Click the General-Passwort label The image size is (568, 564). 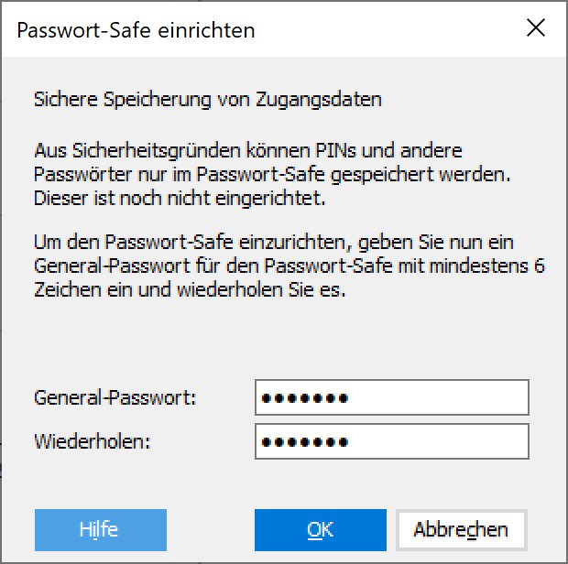pyautogui.click(x=115, y=398)
